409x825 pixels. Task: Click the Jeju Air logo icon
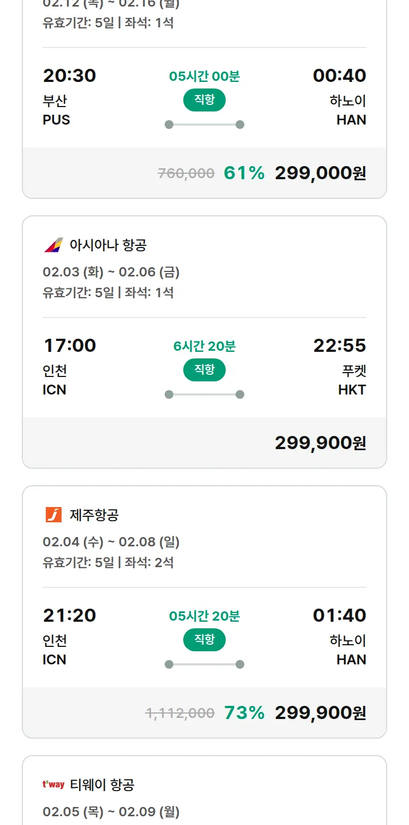(x=53, y=515)
